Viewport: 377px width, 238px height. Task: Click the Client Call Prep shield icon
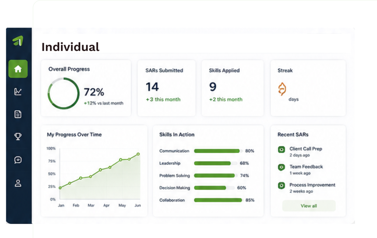click(281, 150)
